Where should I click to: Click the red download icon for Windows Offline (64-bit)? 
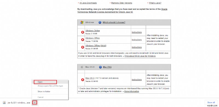point(83,47)
